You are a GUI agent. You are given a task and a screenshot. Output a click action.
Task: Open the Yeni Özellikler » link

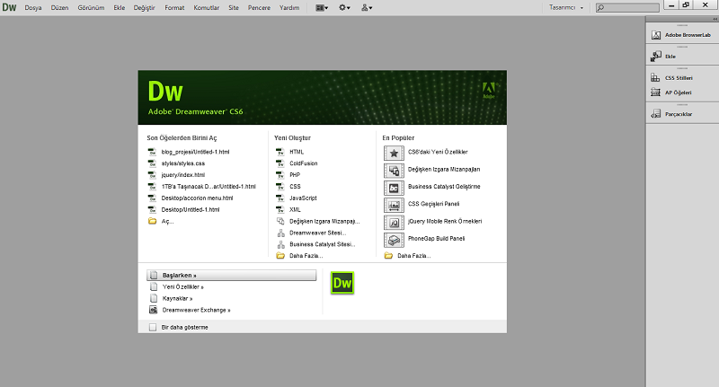(183, 286)
